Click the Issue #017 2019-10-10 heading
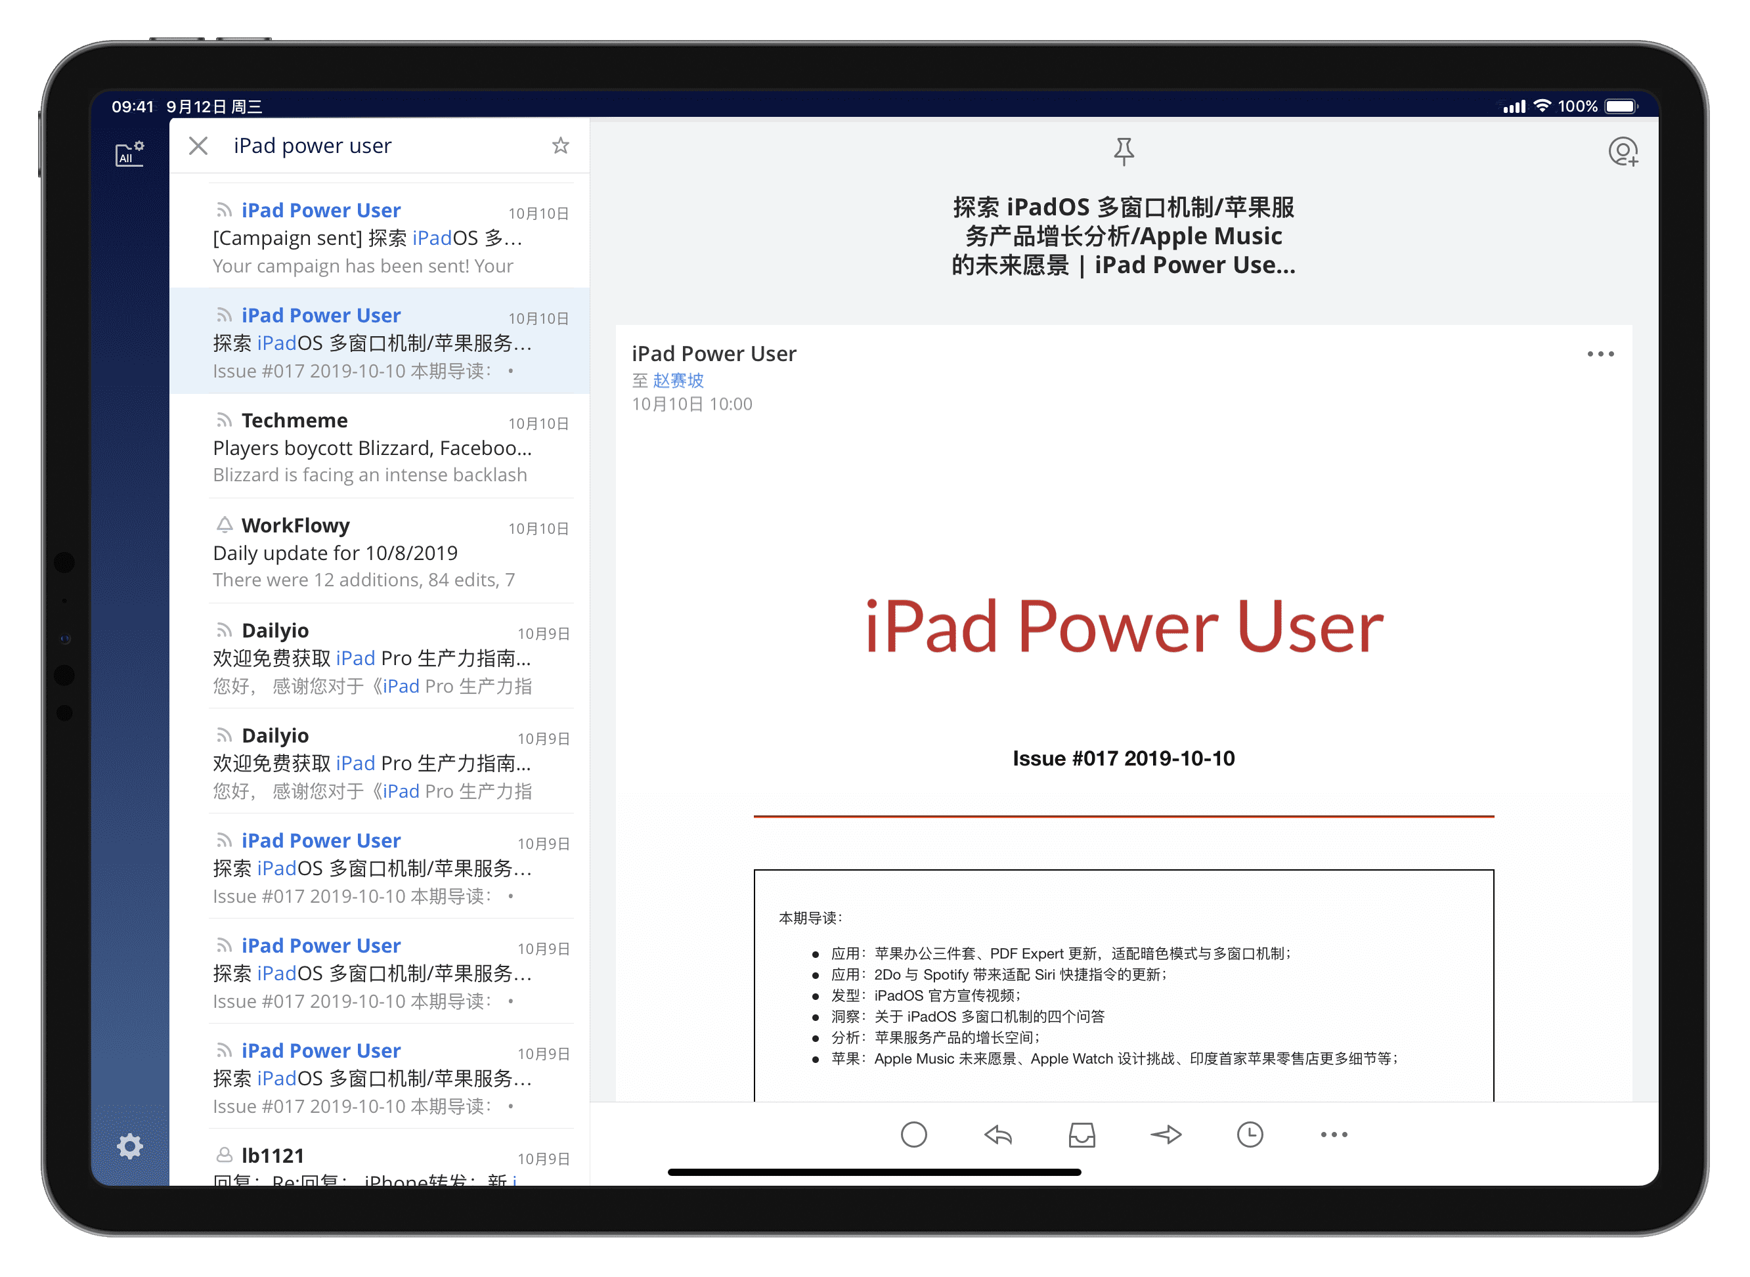 tap(1123, 758)
